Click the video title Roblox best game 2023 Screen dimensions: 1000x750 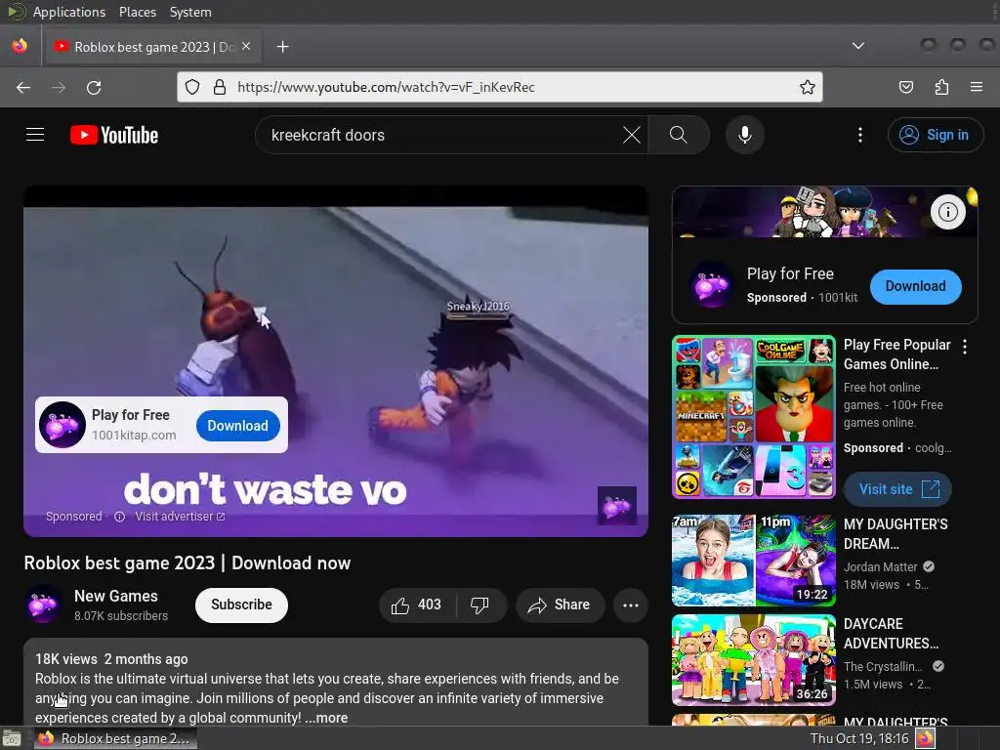coord(187,563)
